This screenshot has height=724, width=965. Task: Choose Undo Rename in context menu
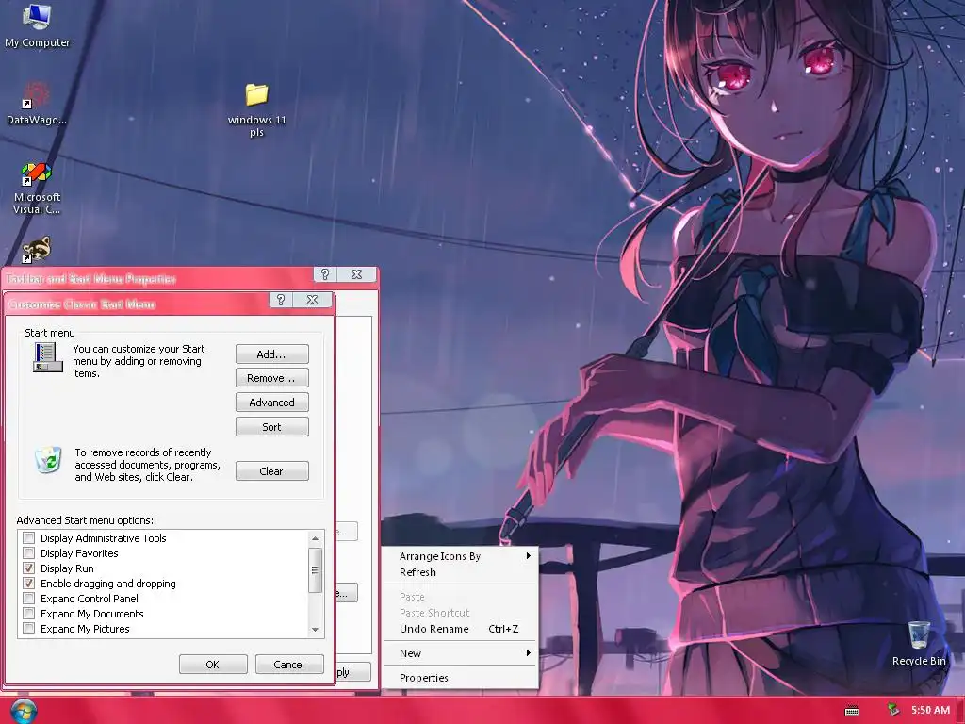tap(460, 629)
